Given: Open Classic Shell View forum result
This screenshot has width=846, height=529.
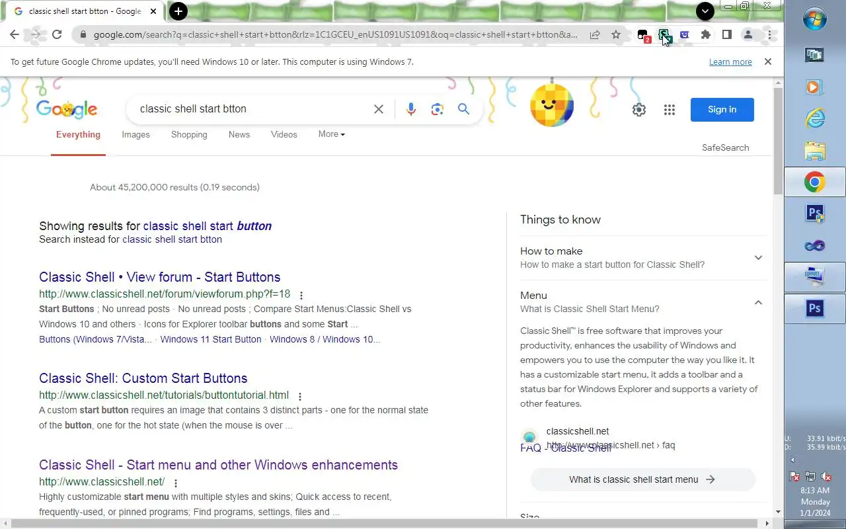Looking at the screenshot, I should 159,277.
